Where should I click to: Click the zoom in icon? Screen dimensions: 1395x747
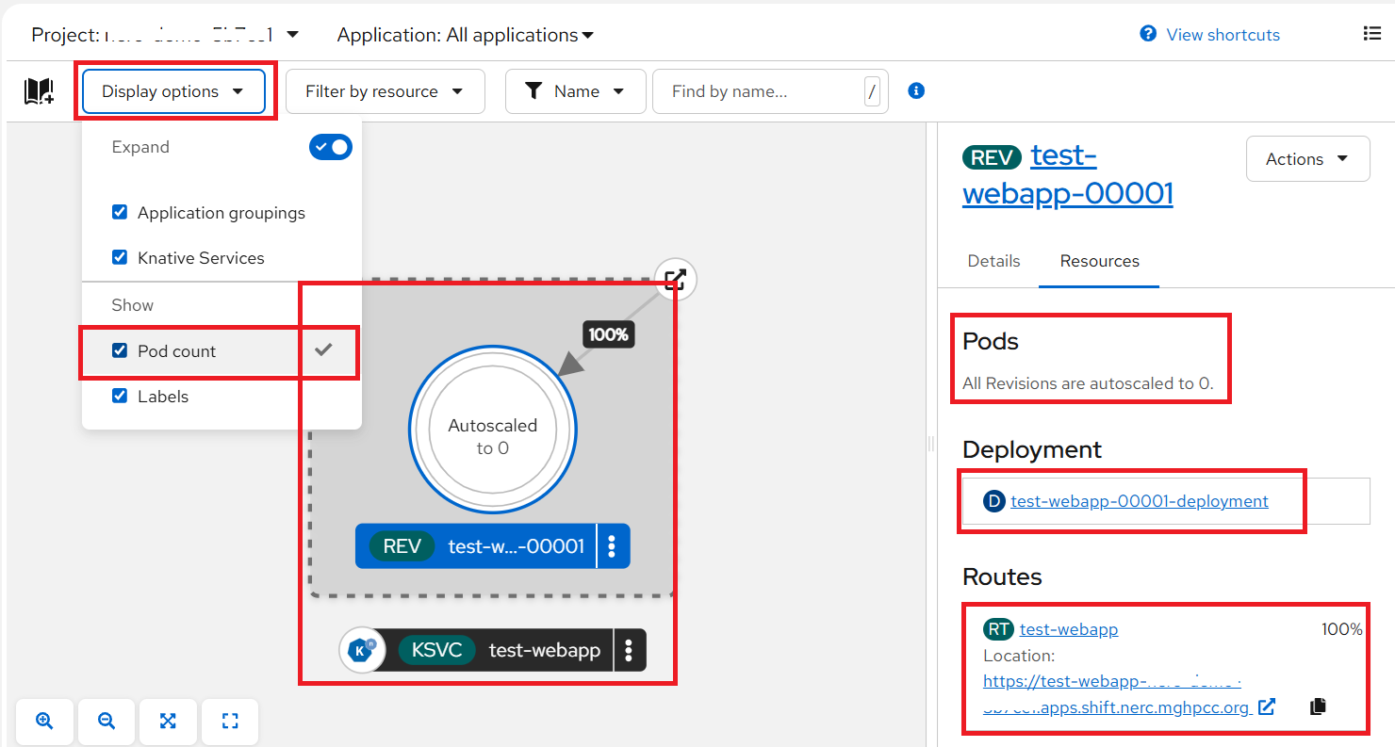pos(44,721)
